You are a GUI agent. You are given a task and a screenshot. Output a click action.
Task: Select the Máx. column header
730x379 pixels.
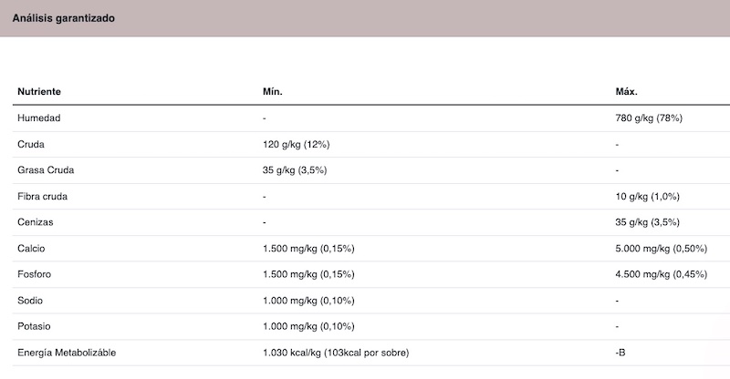626,92
